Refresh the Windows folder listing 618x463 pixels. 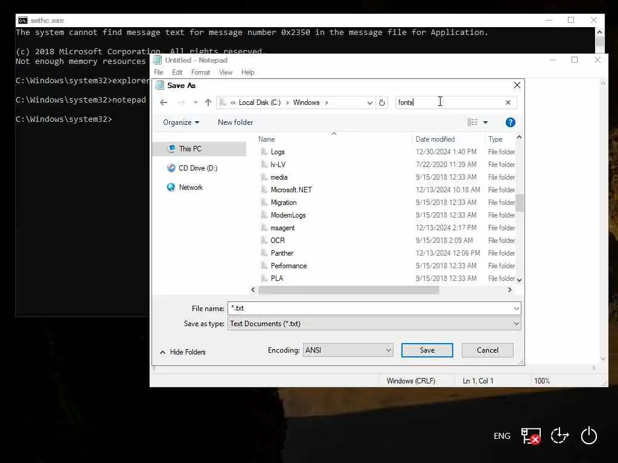click(382, 102)
